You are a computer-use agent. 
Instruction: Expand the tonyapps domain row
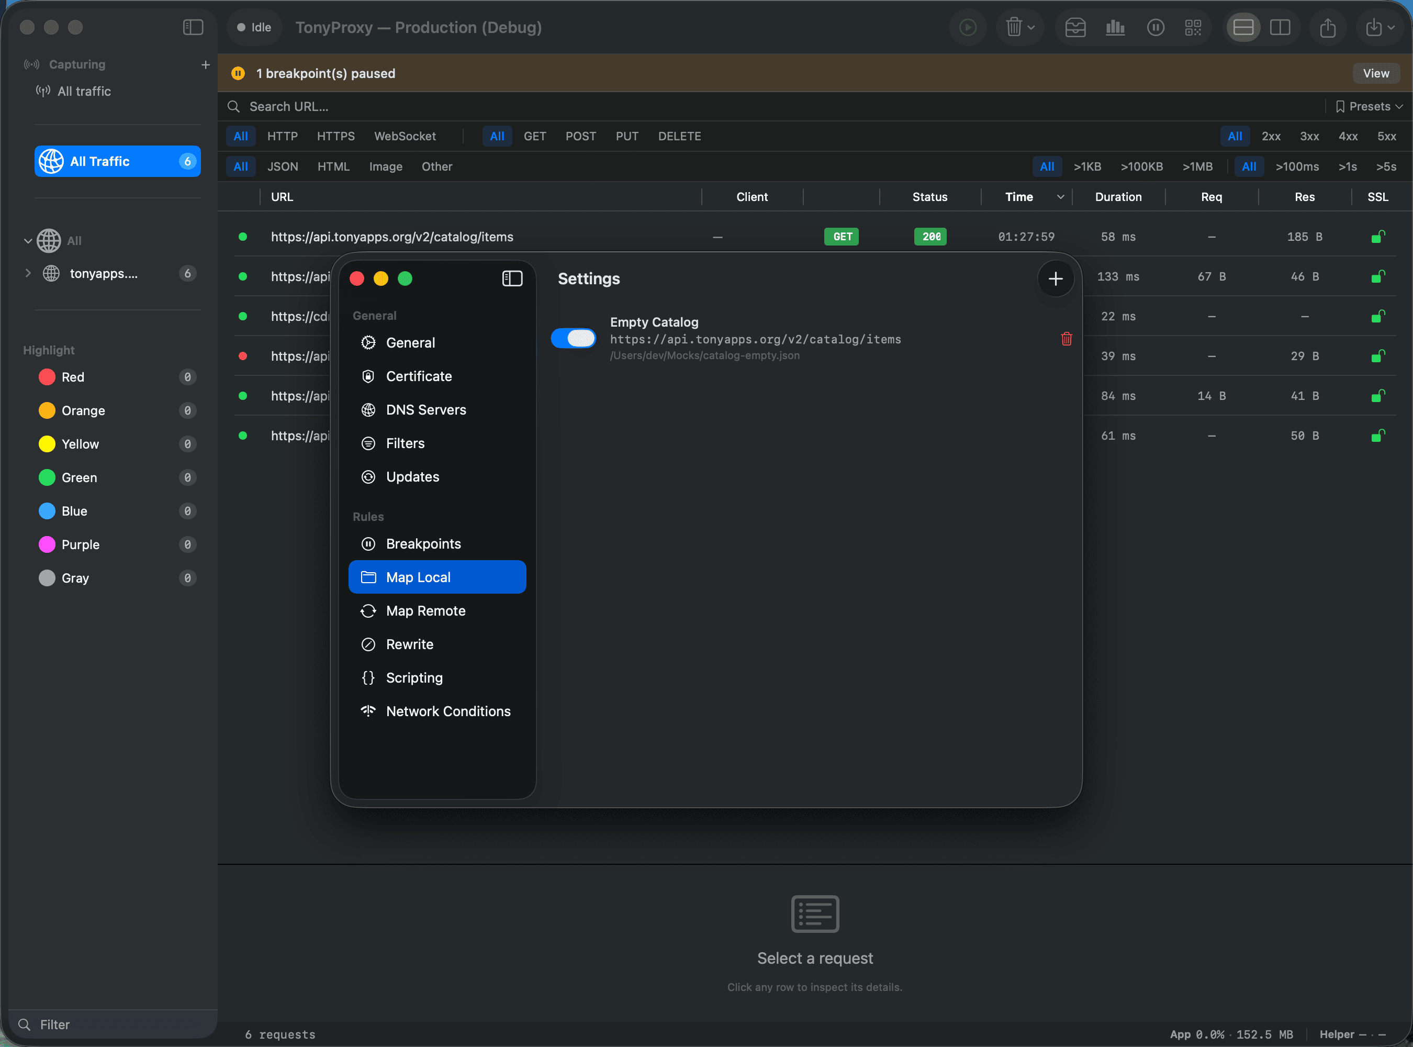[x=28, y=273]
